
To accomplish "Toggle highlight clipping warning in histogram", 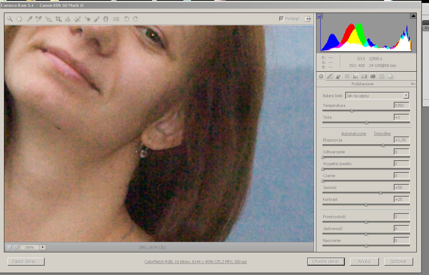I will 413,16.
